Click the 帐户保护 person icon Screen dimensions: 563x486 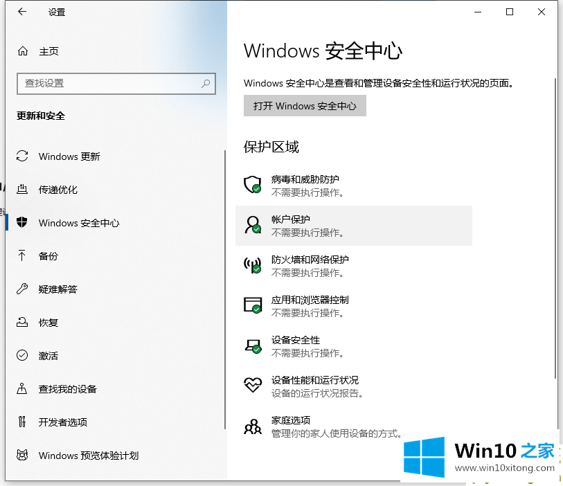coord(253,225)
